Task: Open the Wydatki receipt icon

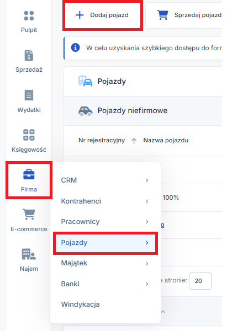Action: (29, 95)
